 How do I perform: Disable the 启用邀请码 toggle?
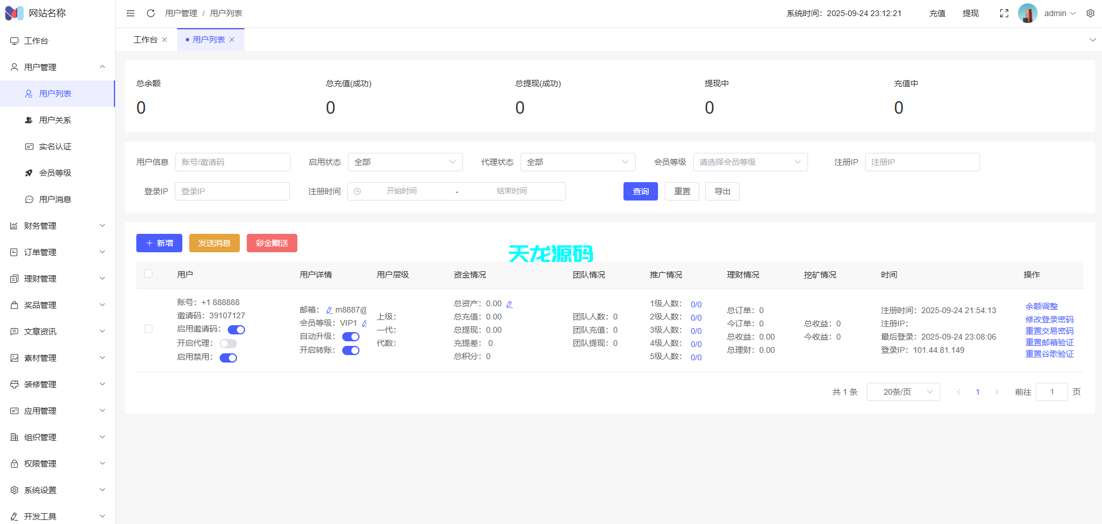pyautogui.click(x=236, y=329)
